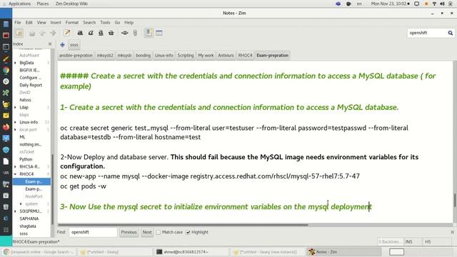Open the Insert menu
Image resolution: width=457 pixels, height=257 pixels.
(x=56, y=22)
